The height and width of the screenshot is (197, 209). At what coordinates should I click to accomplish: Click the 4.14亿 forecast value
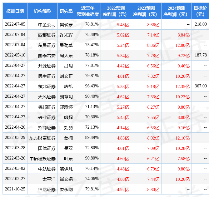pyautogui.click(x=123, y=128)
